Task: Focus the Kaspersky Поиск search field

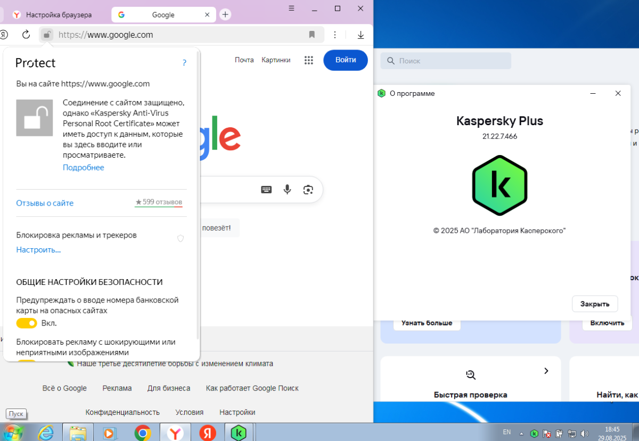Action: pos(446,61)
